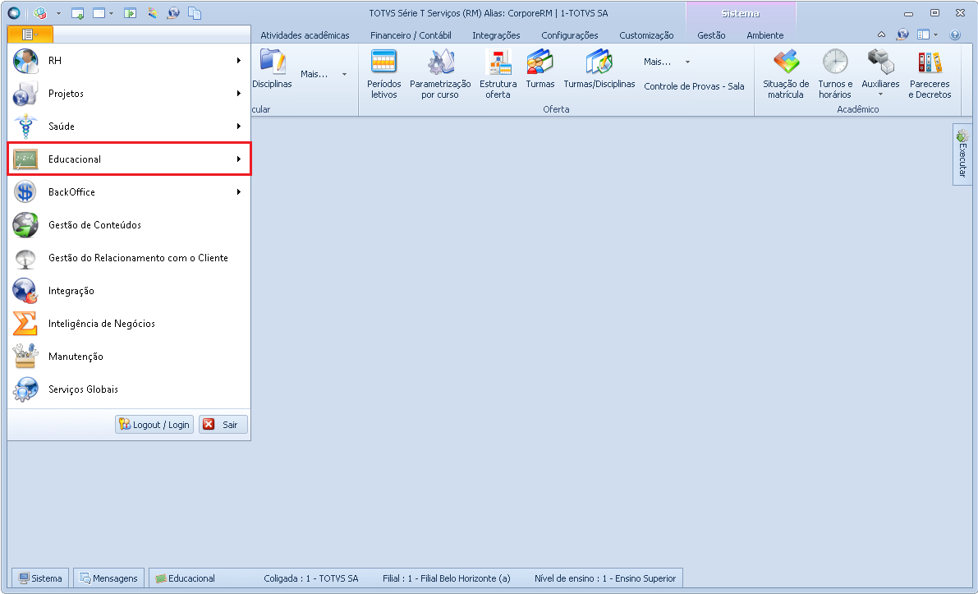
Task: Click the BackOffice dollar icon
Action: 25,192
